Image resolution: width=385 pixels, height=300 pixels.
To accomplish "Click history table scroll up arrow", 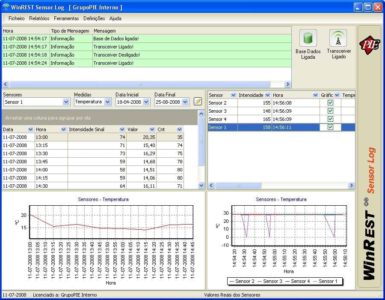I will tap(201, 114).
